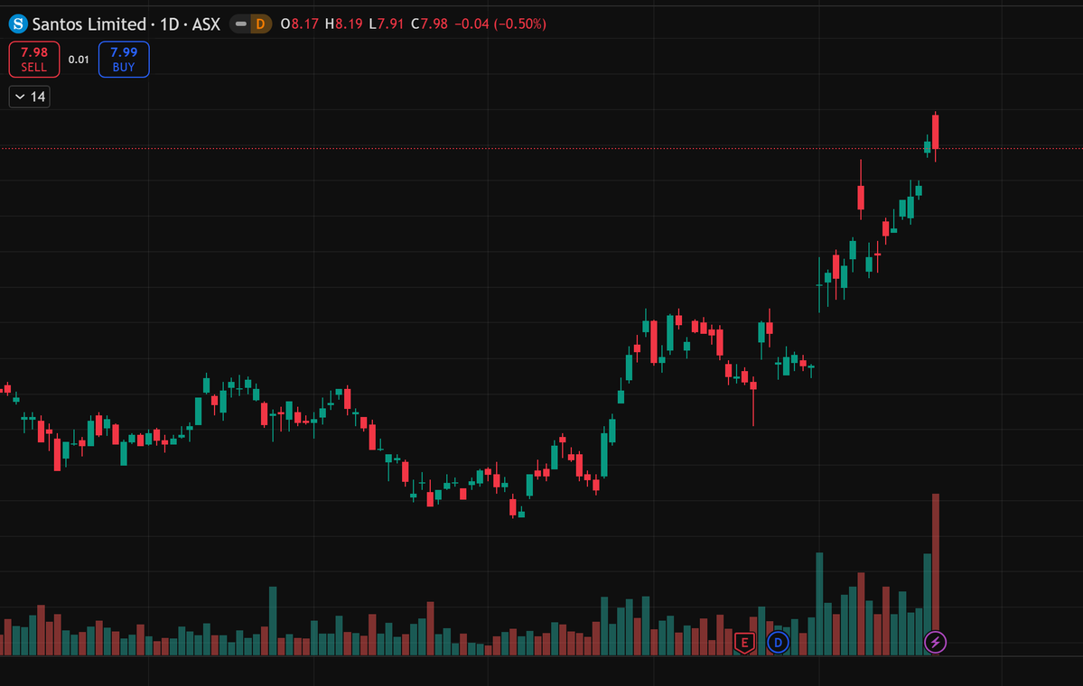Click the open value O8.17

point(300,24)
